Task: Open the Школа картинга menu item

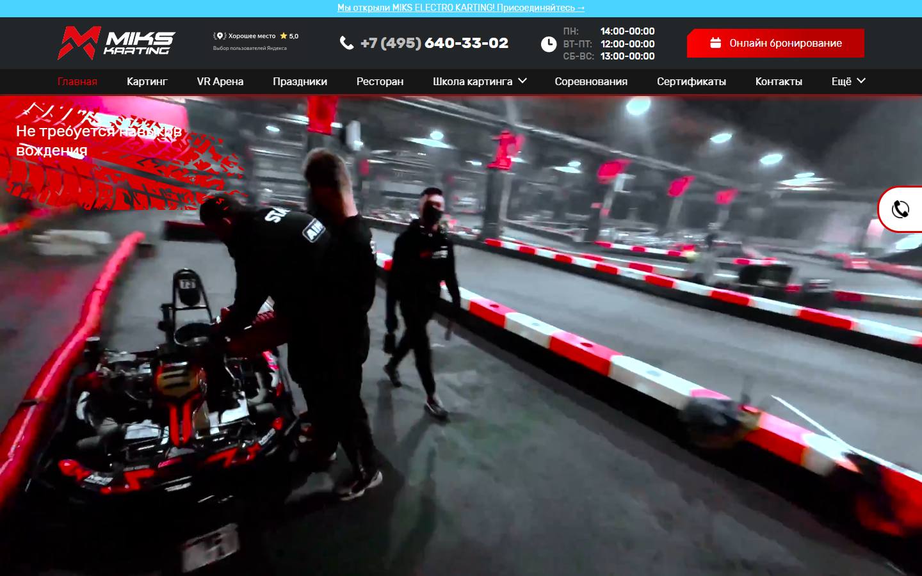Action: [473, 81]
